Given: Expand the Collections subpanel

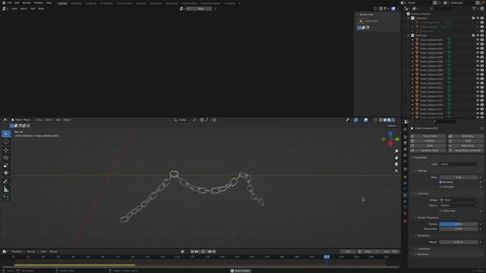Looking at the screenshot, I should coord(423,249).
